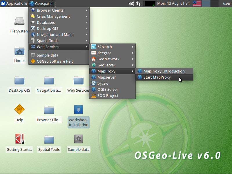Switch to the second workspace in pager

[215, 3]
